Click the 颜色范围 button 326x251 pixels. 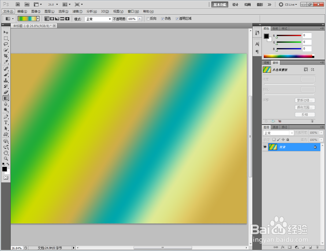(x=305, y=107)
